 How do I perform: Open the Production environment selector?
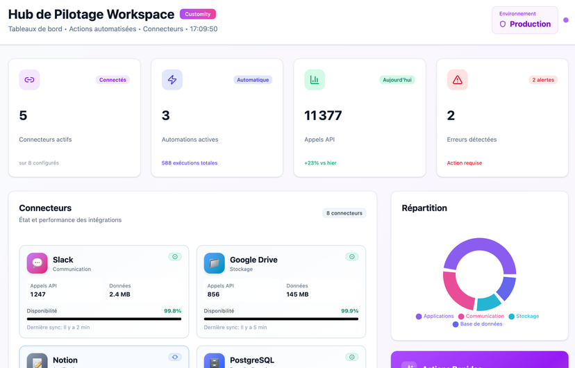525,20
